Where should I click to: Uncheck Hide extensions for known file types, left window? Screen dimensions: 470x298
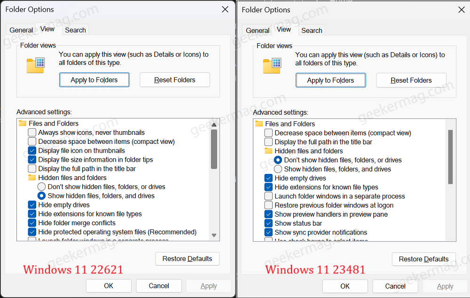point(32,214)
